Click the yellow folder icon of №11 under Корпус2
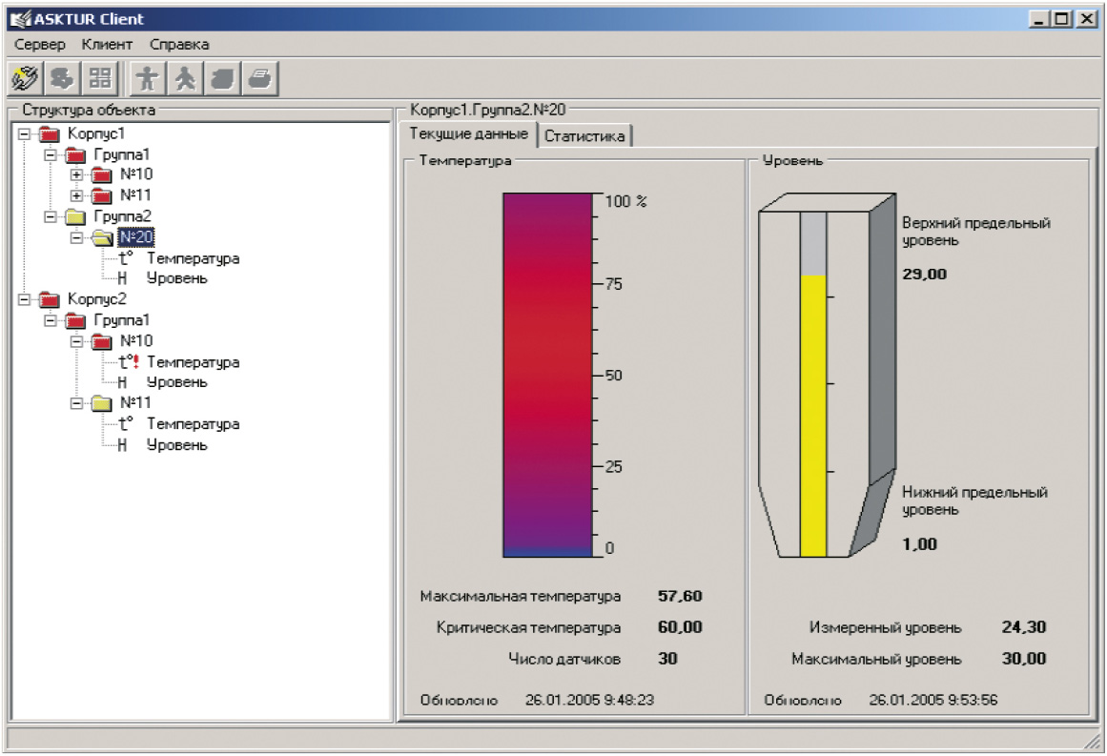This screenshot has height=756, width=1107. tap(102, 403)
